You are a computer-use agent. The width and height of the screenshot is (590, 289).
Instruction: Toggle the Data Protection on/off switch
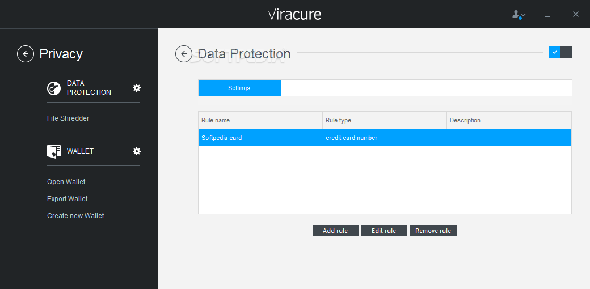click(560, 52)
